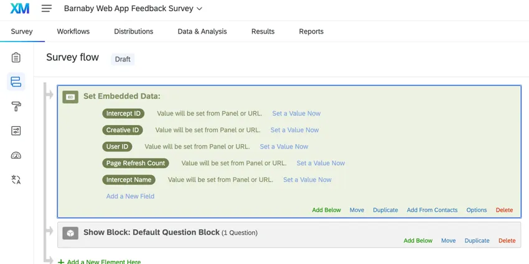The width and height of the screenshot is (529, 264).
Task: Open the Data & Analysis tab
Action: coord(202,32)
